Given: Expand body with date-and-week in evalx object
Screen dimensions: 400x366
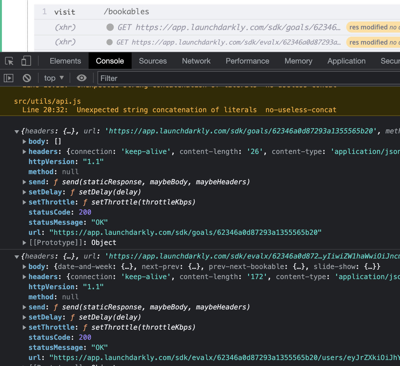Looking at the screenshot, I should coord(24,267).
